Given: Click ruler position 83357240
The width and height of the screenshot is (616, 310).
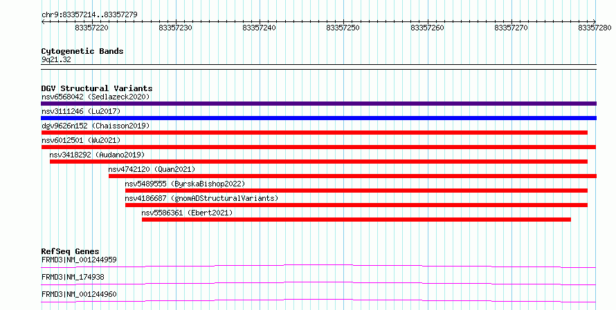Looking at the screenshot, I should (x=260, y=28).
